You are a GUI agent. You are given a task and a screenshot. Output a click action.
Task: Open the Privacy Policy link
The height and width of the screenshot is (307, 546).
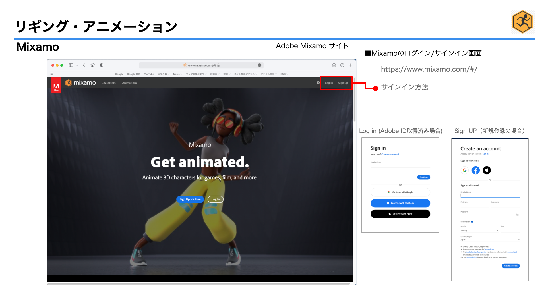pyautogui.click(x=471, y=257)
